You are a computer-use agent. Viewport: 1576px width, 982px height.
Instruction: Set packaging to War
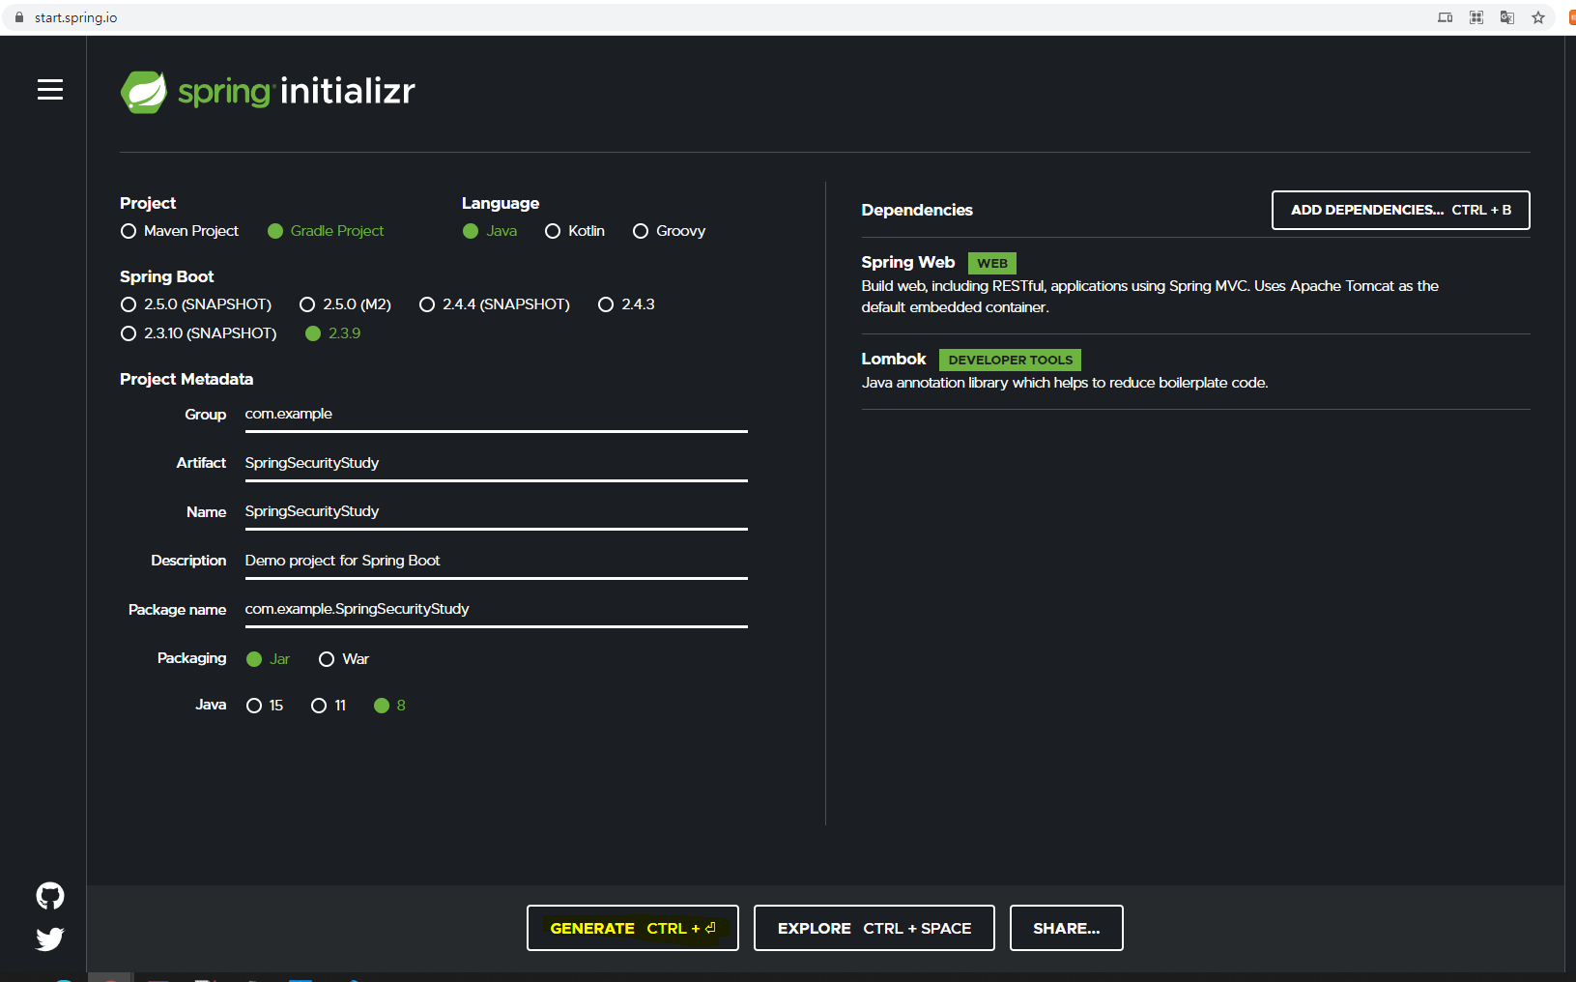point(344,659)
